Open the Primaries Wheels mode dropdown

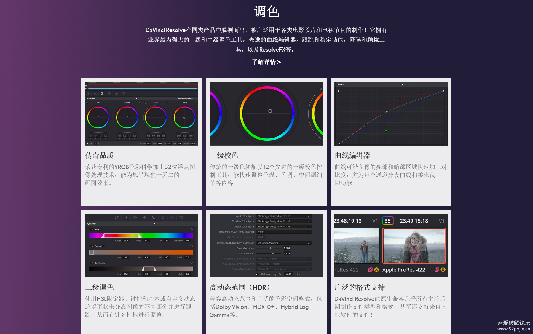click(x=186, y=98)
